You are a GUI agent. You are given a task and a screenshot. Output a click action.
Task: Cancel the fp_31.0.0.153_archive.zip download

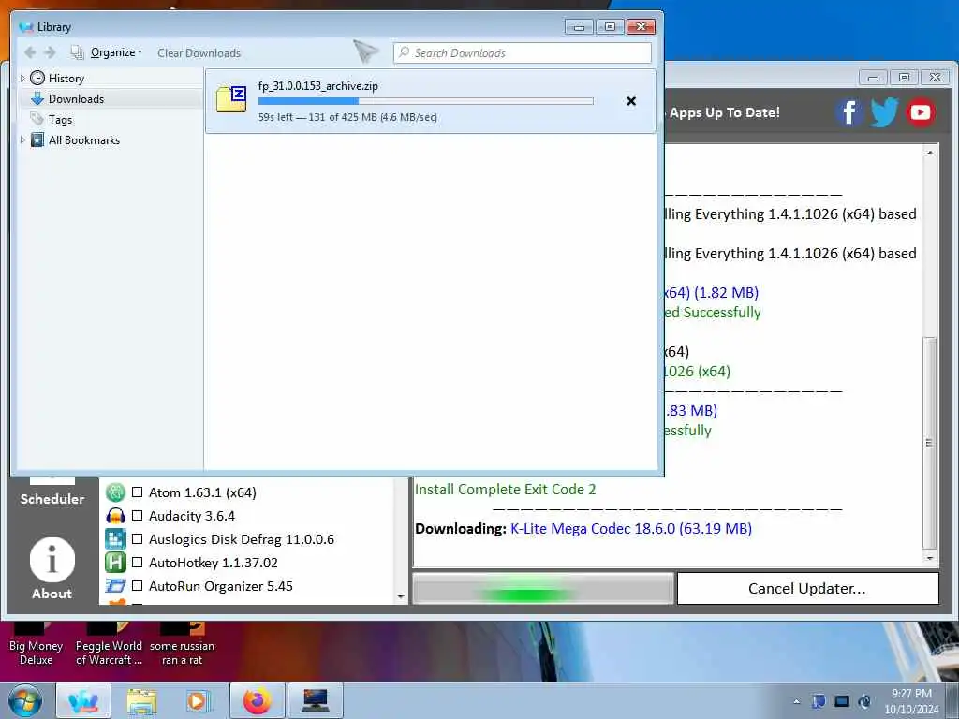[631, 101]
